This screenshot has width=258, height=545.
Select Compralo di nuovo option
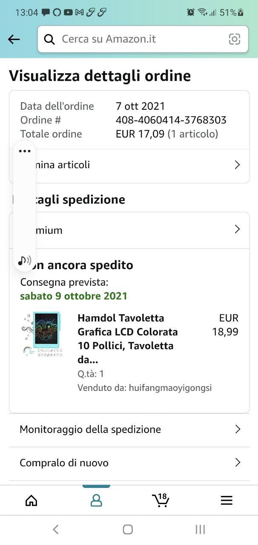pyautogui.click(x=129, y=463)
